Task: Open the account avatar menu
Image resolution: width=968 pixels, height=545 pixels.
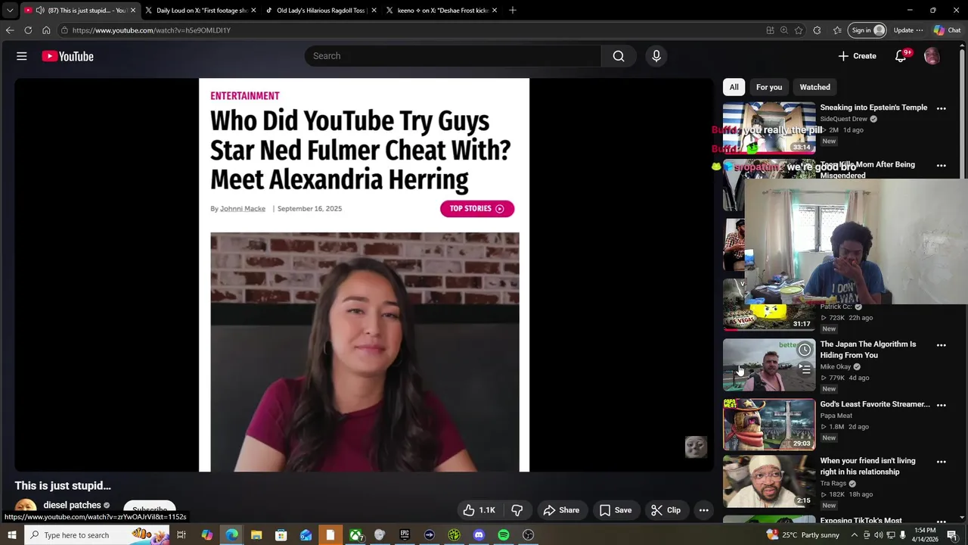Action: [932, 56]
